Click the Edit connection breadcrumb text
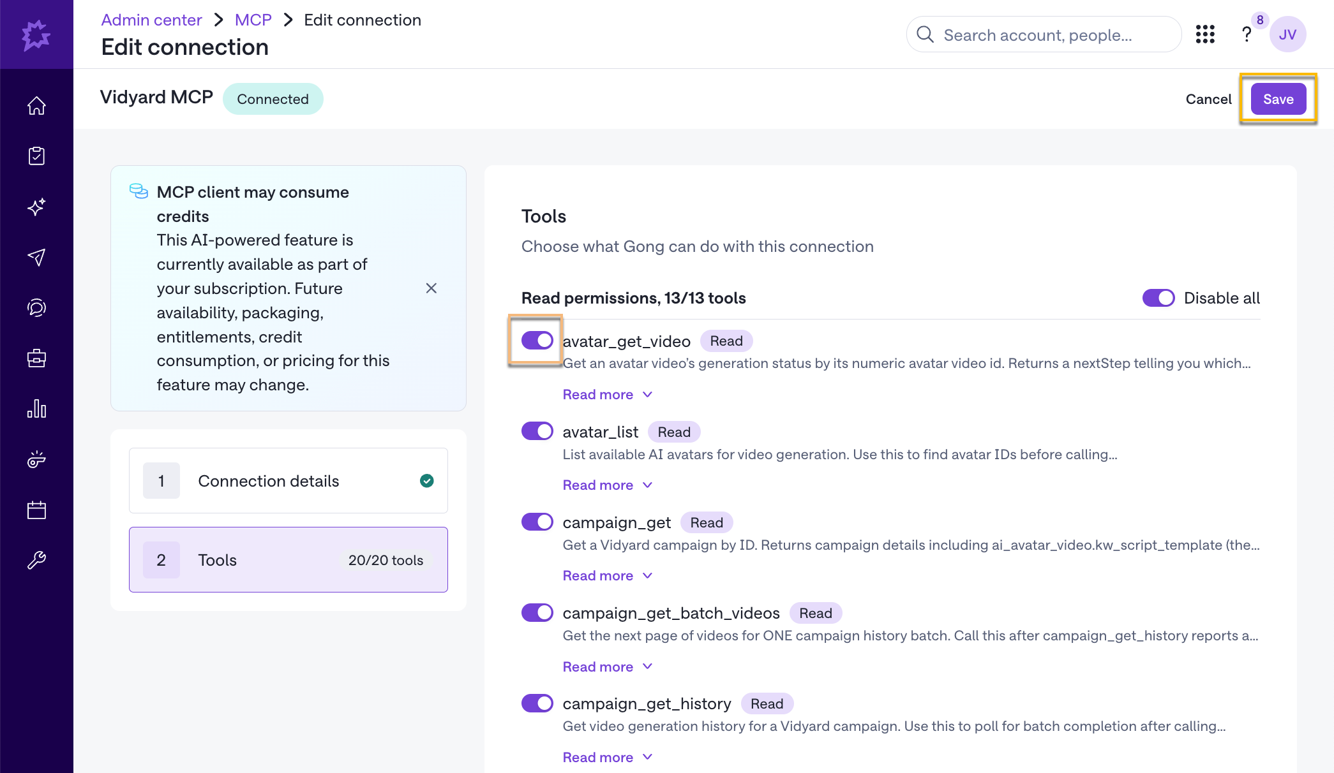The height and width of the screenshot is (773, 1334). (363, 20)
